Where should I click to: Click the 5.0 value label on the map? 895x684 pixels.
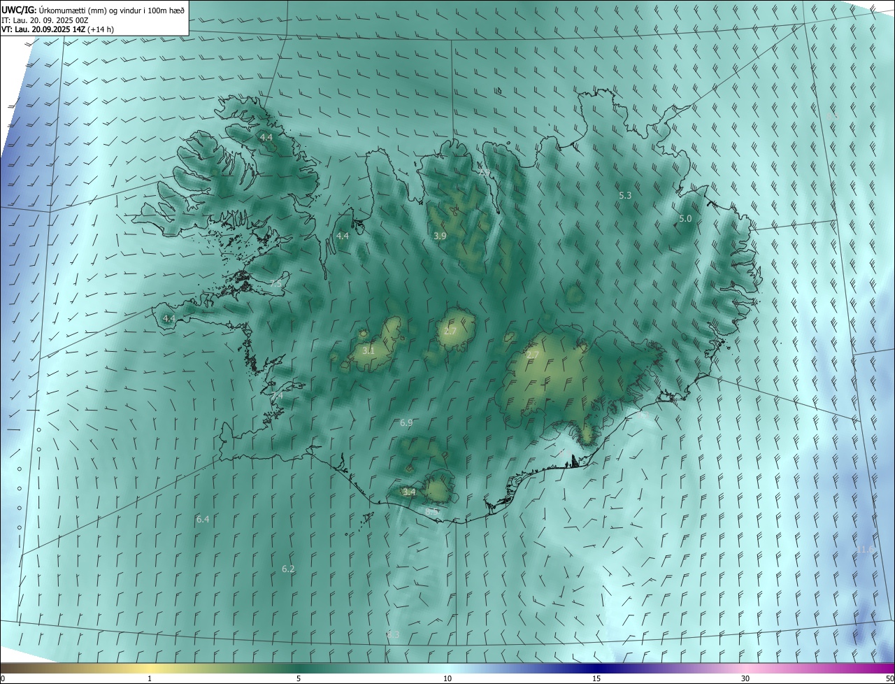[x=685, y=219]
